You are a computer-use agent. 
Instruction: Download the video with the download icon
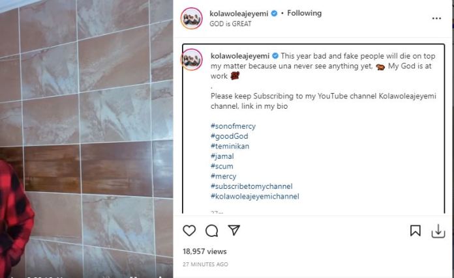438,230
